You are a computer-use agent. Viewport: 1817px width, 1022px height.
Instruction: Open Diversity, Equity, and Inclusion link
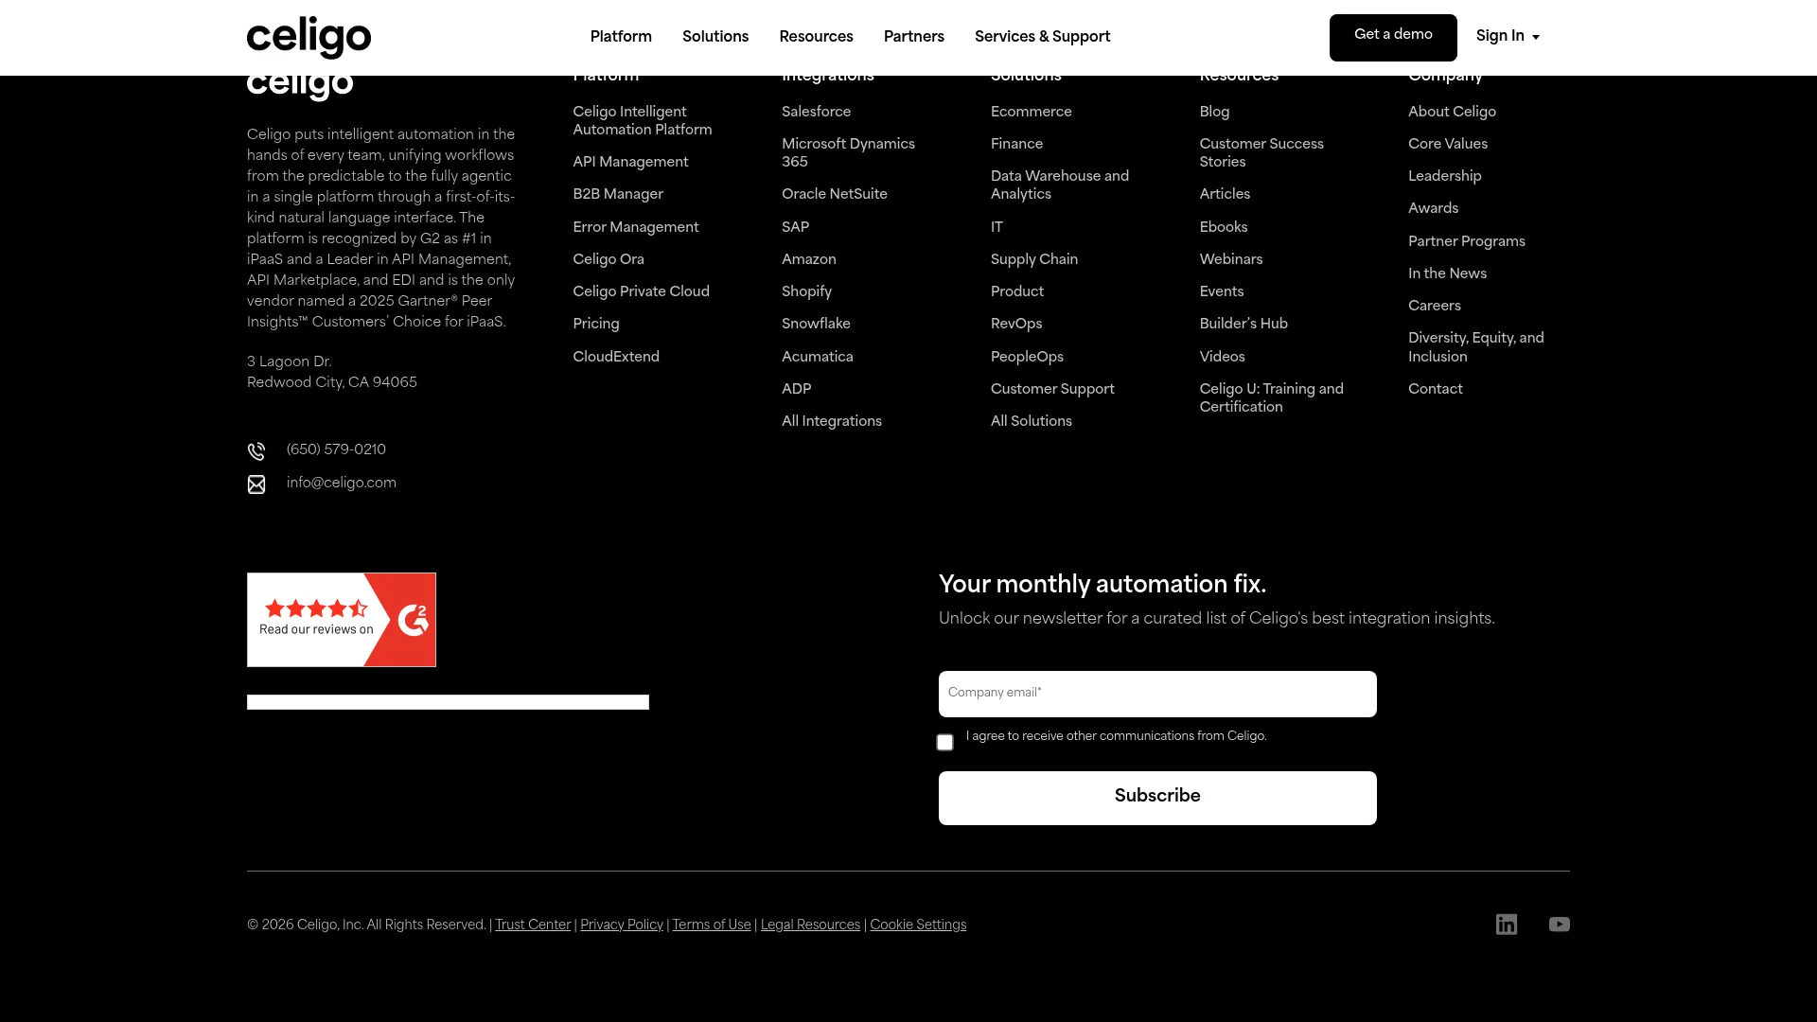pos(1476,348)
